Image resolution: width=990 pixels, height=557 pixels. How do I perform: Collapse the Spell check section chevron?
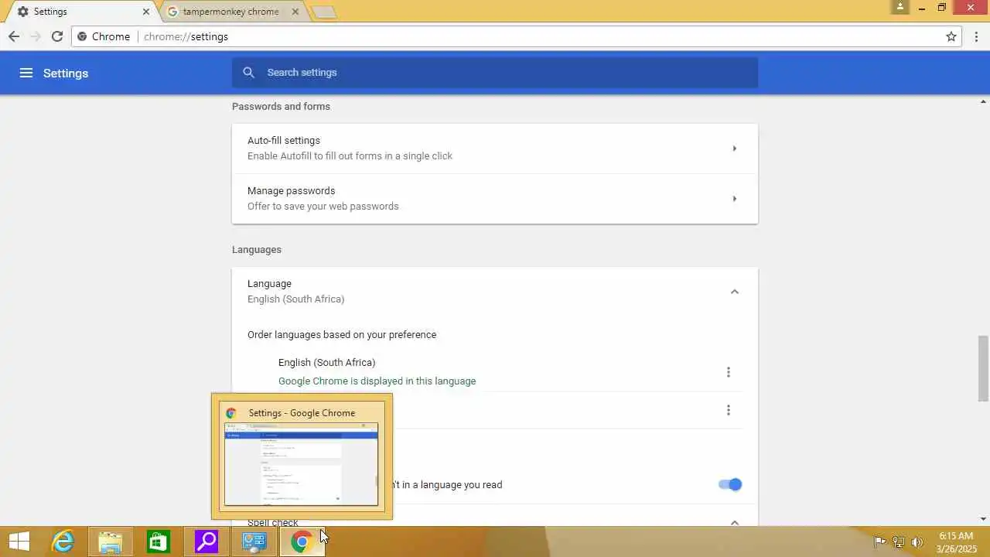[735, 522]
